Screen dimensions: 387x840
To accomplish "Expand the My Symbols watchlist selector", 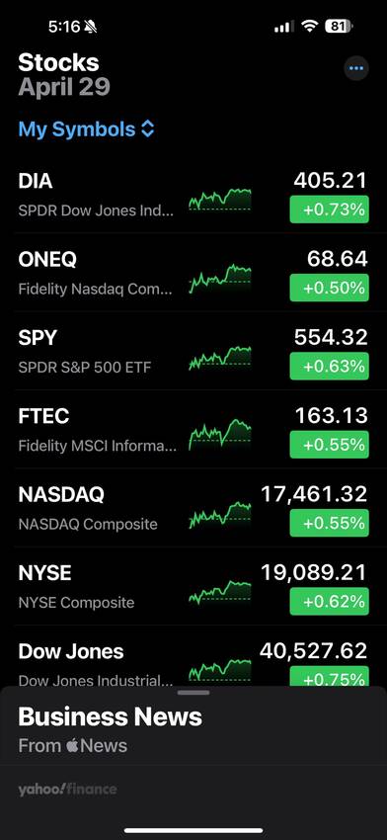I will (x=86, y=129).
